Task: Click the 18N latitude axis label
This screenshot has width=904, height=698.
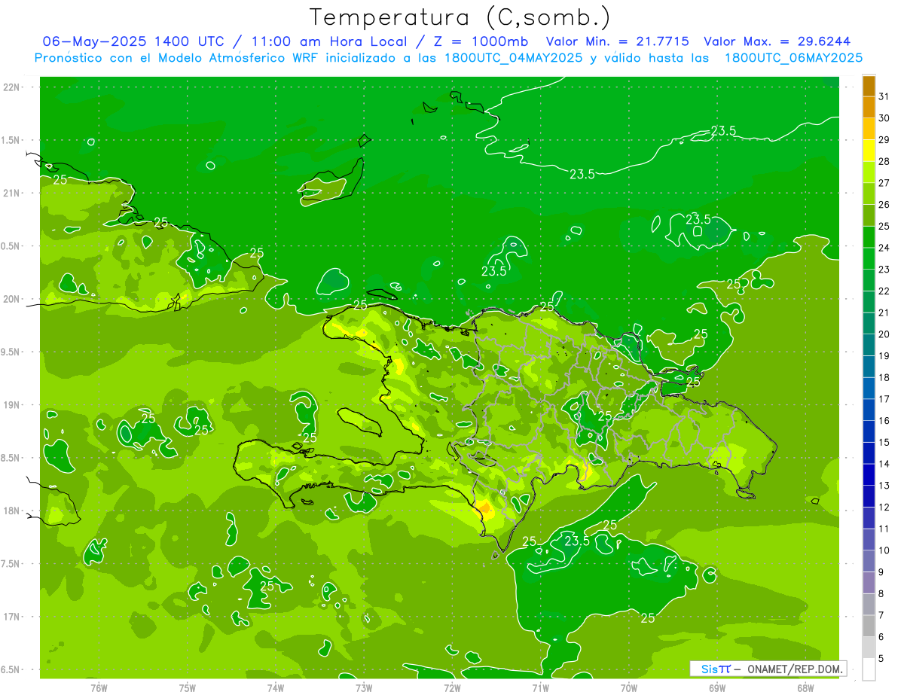Action: 11,511
